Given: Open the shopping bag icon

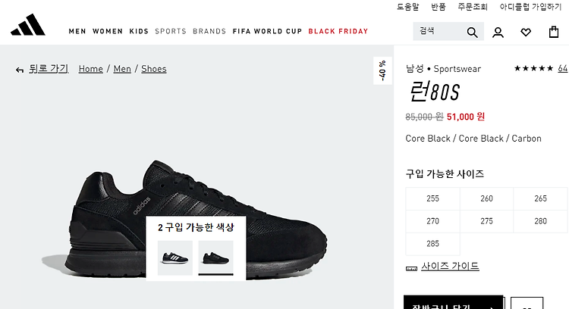Looking at the screenshot, I should [x=554, y=32].
